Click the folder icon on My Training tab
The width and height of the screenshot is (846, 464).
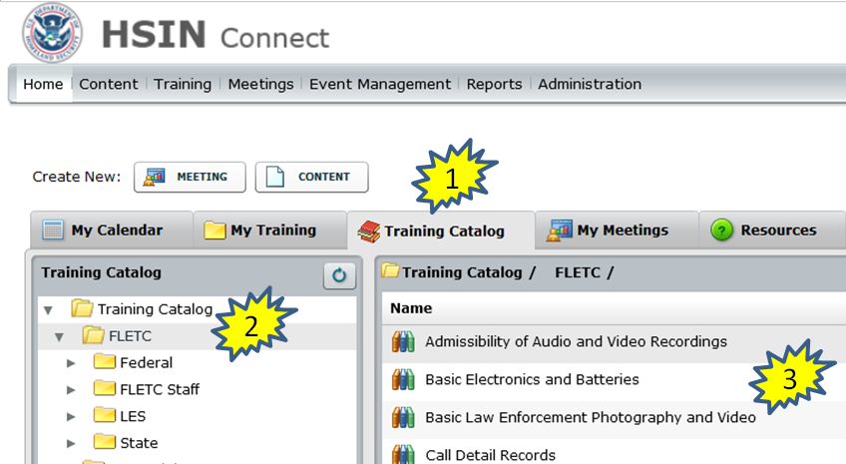click(214, 231)
